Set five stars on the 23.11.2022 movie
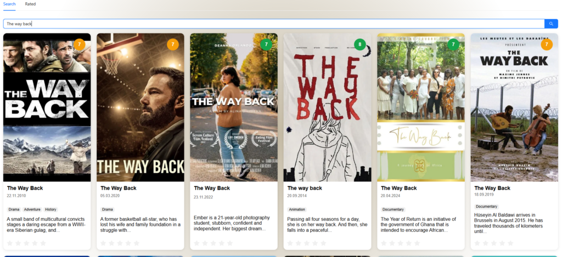Screen dimensions: 562x257 230,243
